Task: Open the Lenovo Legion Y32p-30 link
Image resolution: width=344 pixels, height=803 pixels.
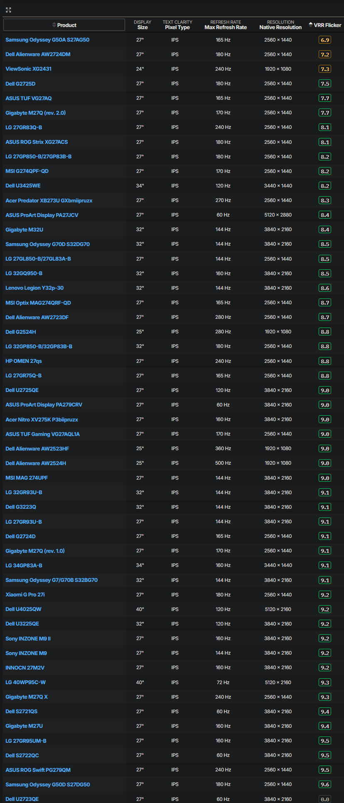Action: coord(34,288)
